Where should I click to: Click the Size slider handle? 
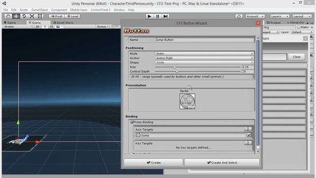(x=174, y=67)
